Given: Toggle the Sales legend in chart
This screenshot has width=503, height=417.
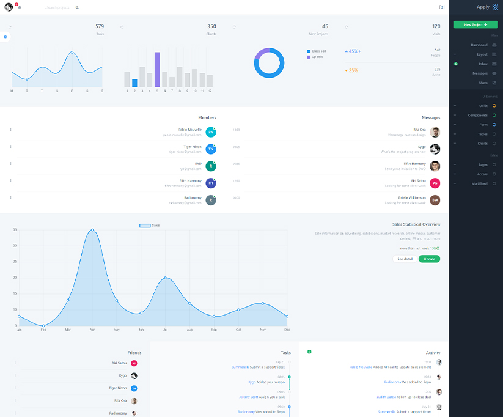Looking at the screenshot, I should pyautogui.click(x=145, y=226).
